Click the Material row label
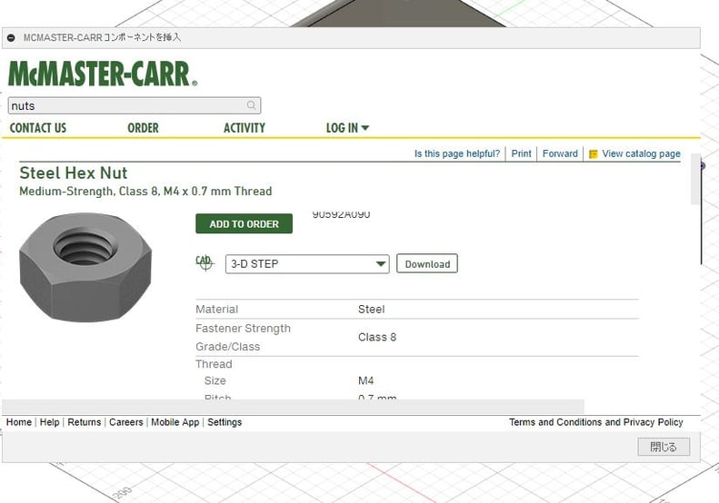Image resolution: width=719 pixels, height=503 pixels. tap(217, 310)
